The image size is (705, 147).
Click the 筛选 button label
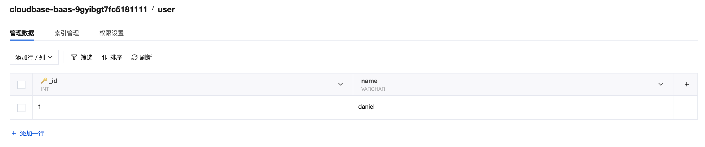click(x=86, y=58)
